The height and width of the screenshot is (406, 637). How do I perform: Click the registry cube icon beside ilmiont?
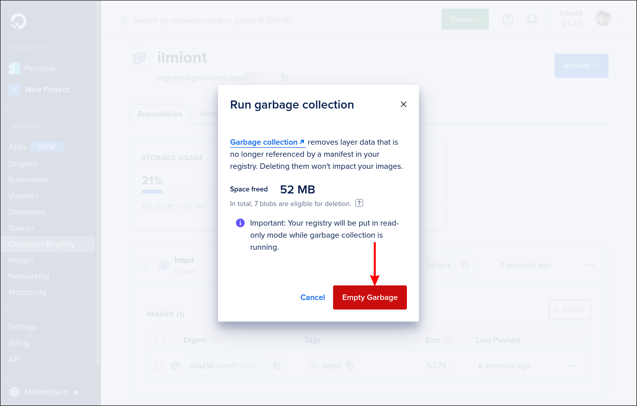click(139, 58)
